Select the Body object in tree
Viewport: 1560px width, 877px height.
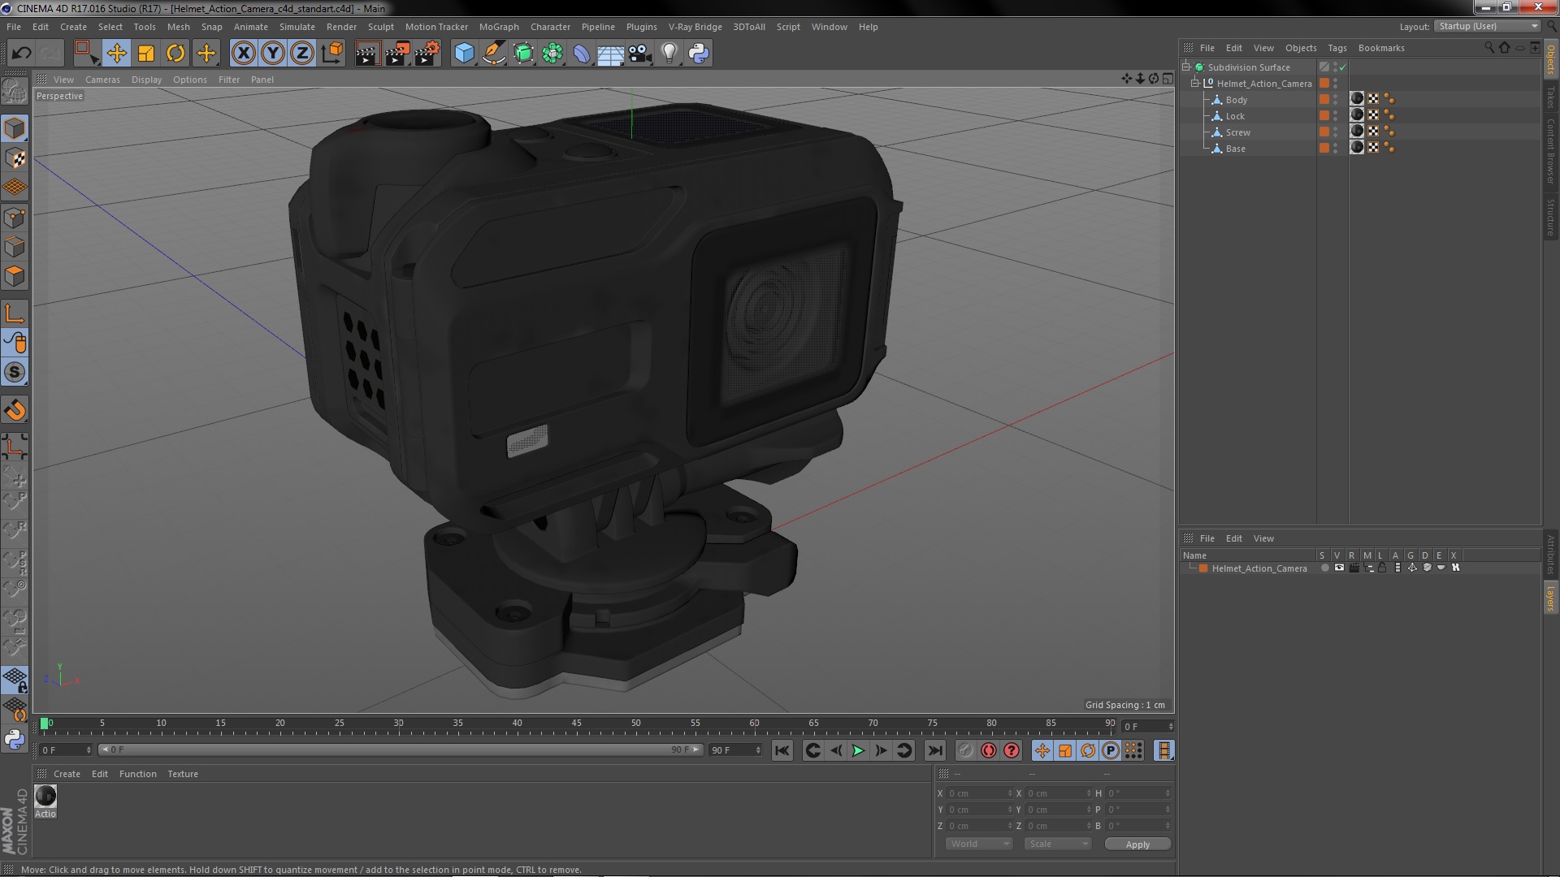(1237, 100)
